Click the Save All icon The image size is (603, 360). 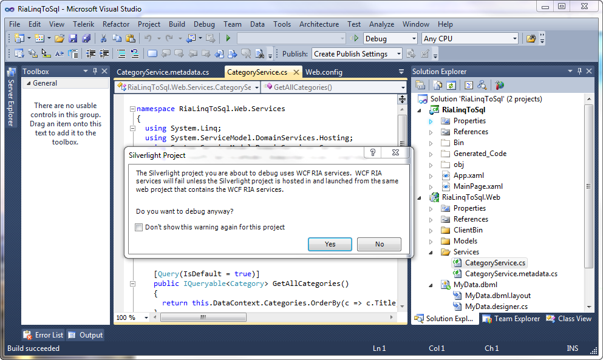[86, 38]
